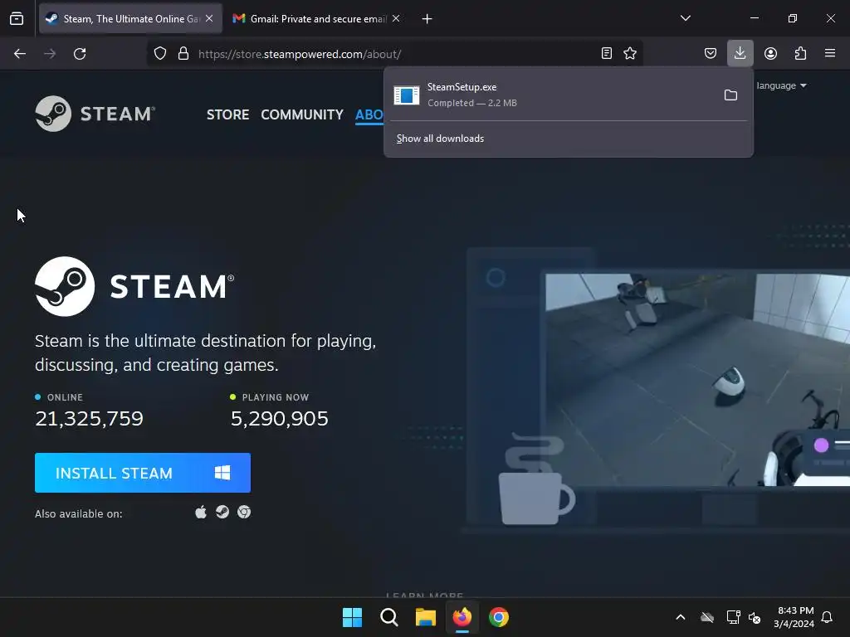Click the muted volume tray icon

[754, 617]
